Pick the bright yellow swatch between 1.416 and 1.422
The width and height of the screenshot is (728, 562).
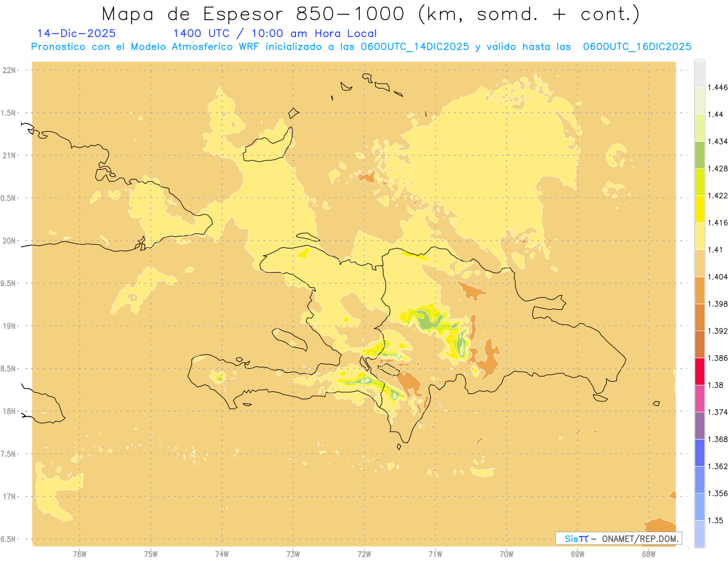(699, 209)
